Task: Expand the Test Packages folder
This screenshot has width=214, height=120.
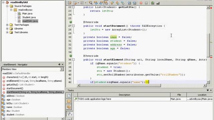Action: pyautogui.click(x=7, y=25)
